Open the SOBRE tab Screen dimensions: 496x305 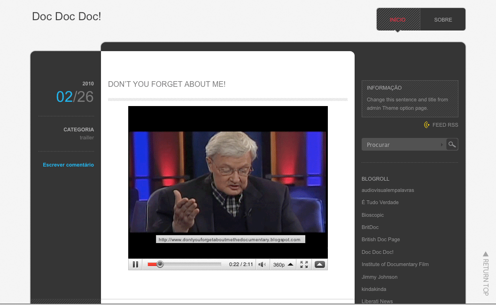coord(443,20)
